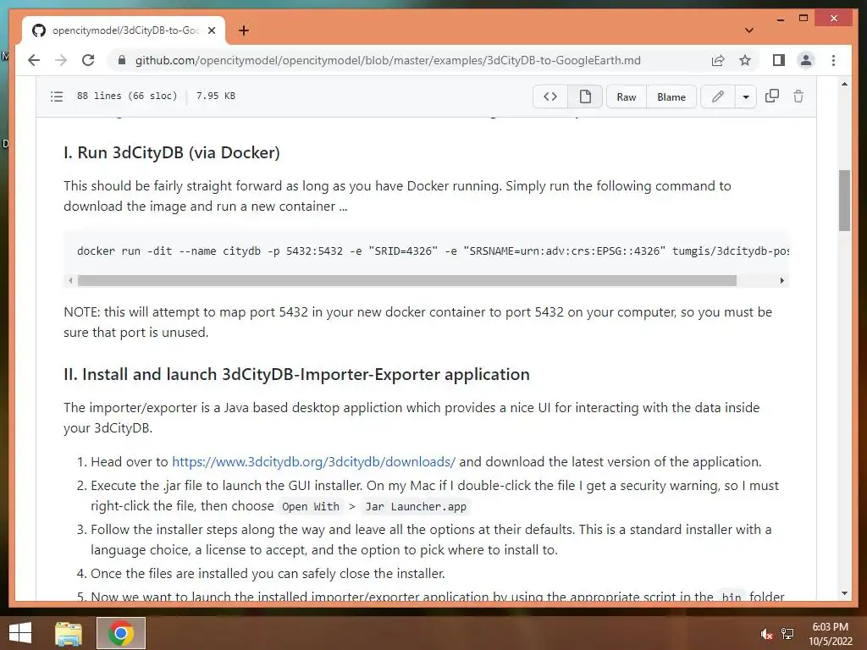Image resolution: width=867 pixels, height=650 pixels.
Task: View the Raw file
Action: coord(627,96)
